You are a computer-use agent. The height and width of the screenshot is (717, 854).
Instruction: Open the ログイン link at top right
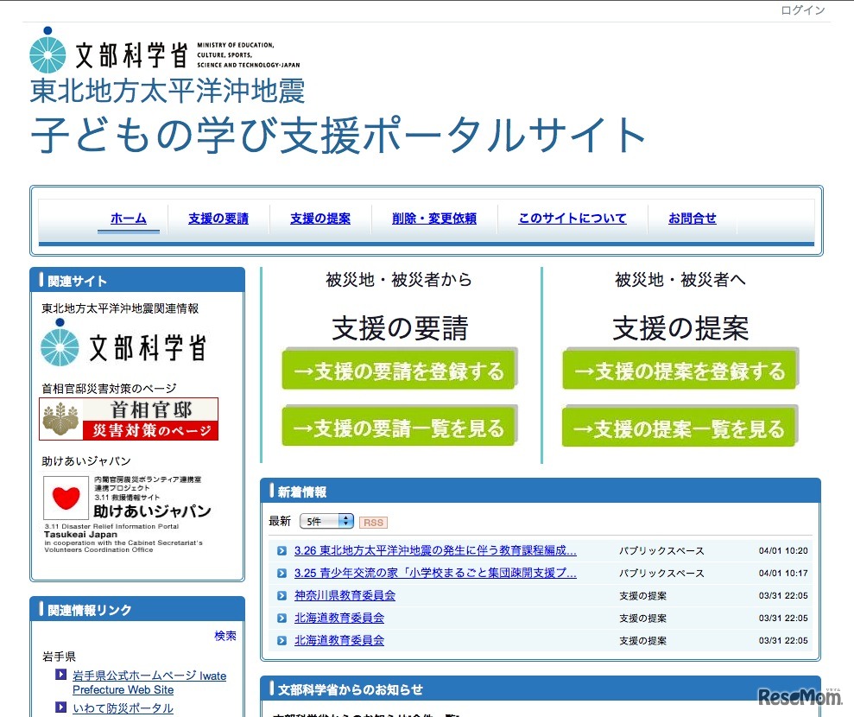(x=802, y=10)
